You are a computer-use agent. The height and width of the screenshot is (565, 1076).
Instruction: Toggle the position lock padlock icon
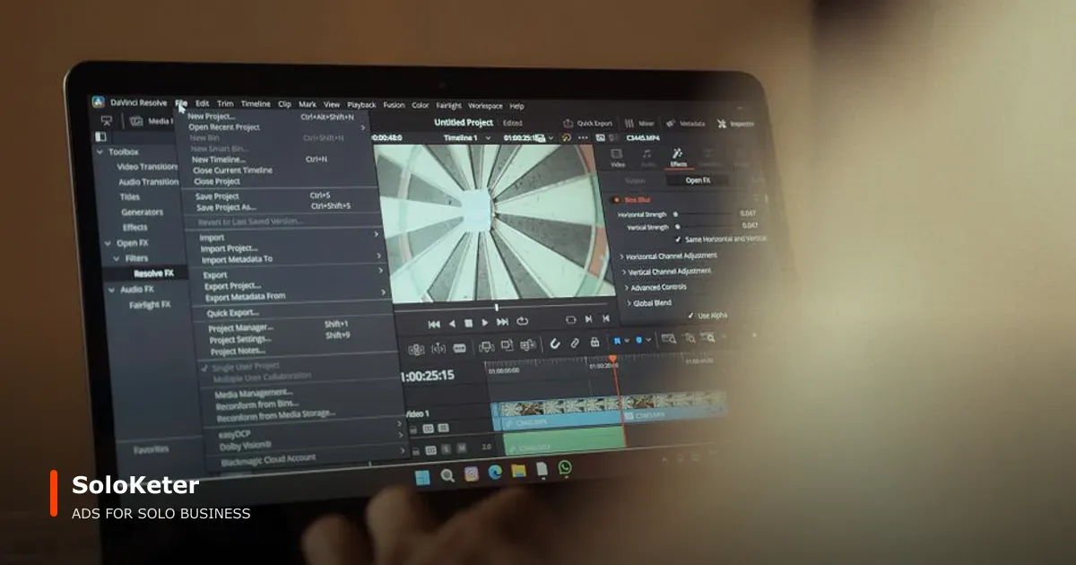(x=594, y=342)
